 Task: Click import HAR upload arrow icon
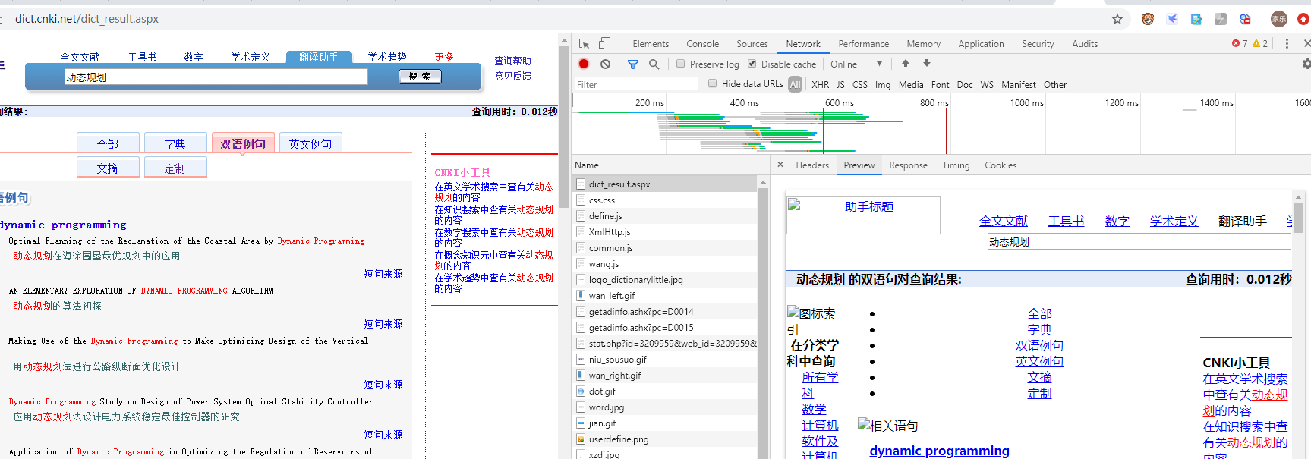tap(906, 64)
